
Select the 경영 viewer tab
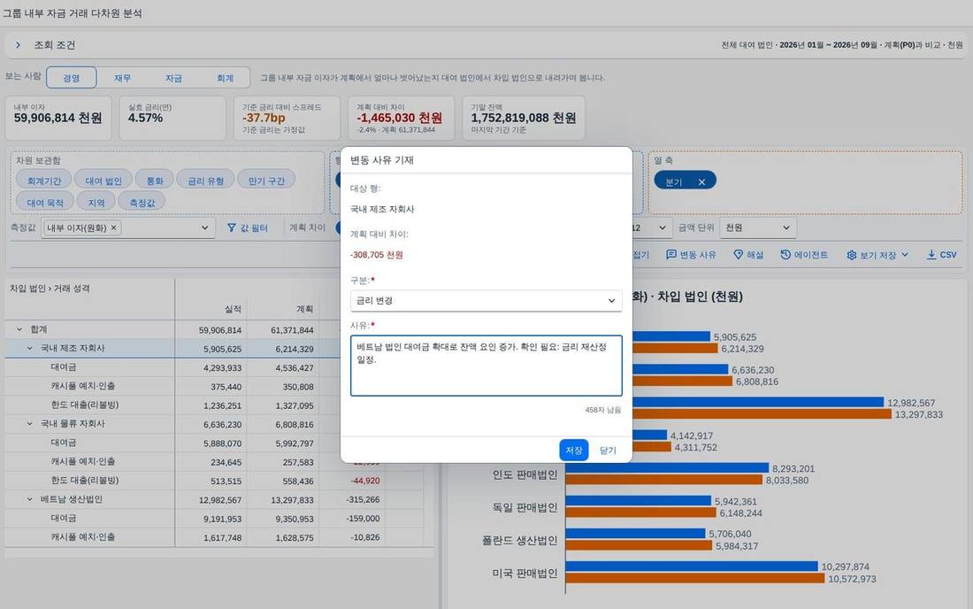(x=72, y=78)
